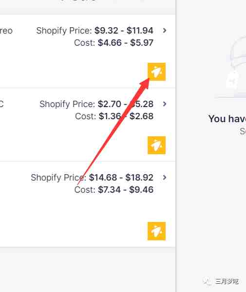Click the yellow rocket push icon in the $9.32 product row
Image resolution: width=246 pixels, height=292 pixels.
tap(156, 72)
